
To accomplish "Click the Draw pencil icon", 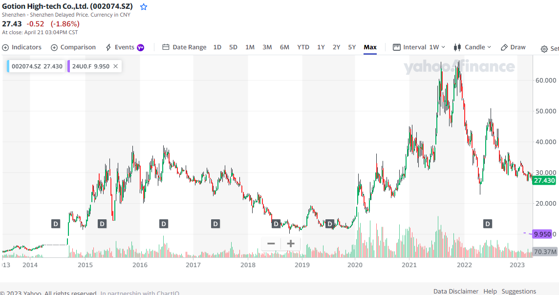I will 504,47.
